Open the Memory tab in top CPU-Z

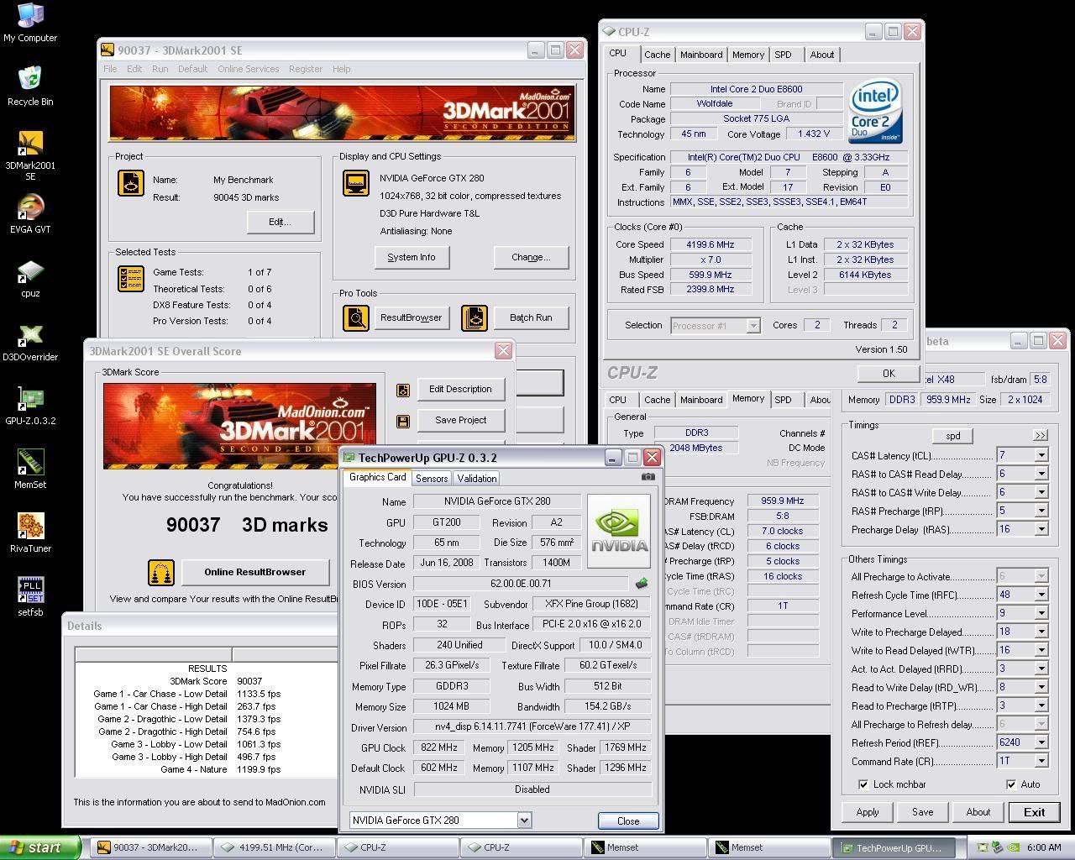tap(747, 55)
